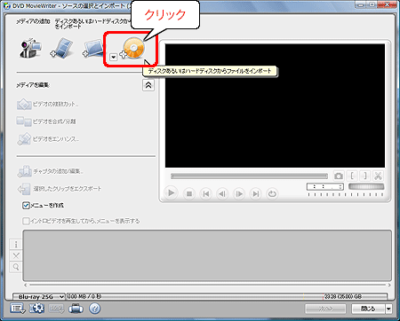
Task: Jump to end of clip button
Action: click(x=255, y=194)
